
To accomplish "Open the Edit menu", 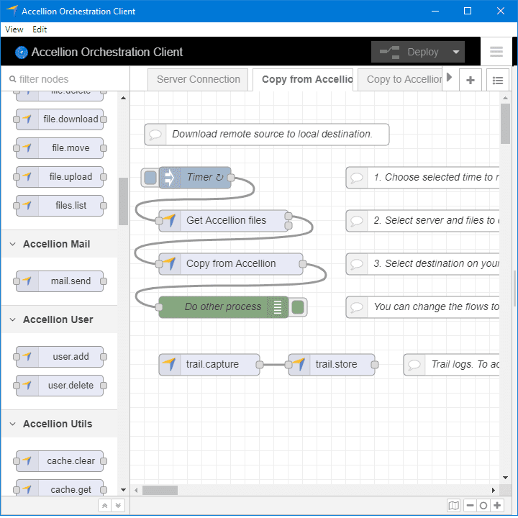I will click(x=40, y=29).
